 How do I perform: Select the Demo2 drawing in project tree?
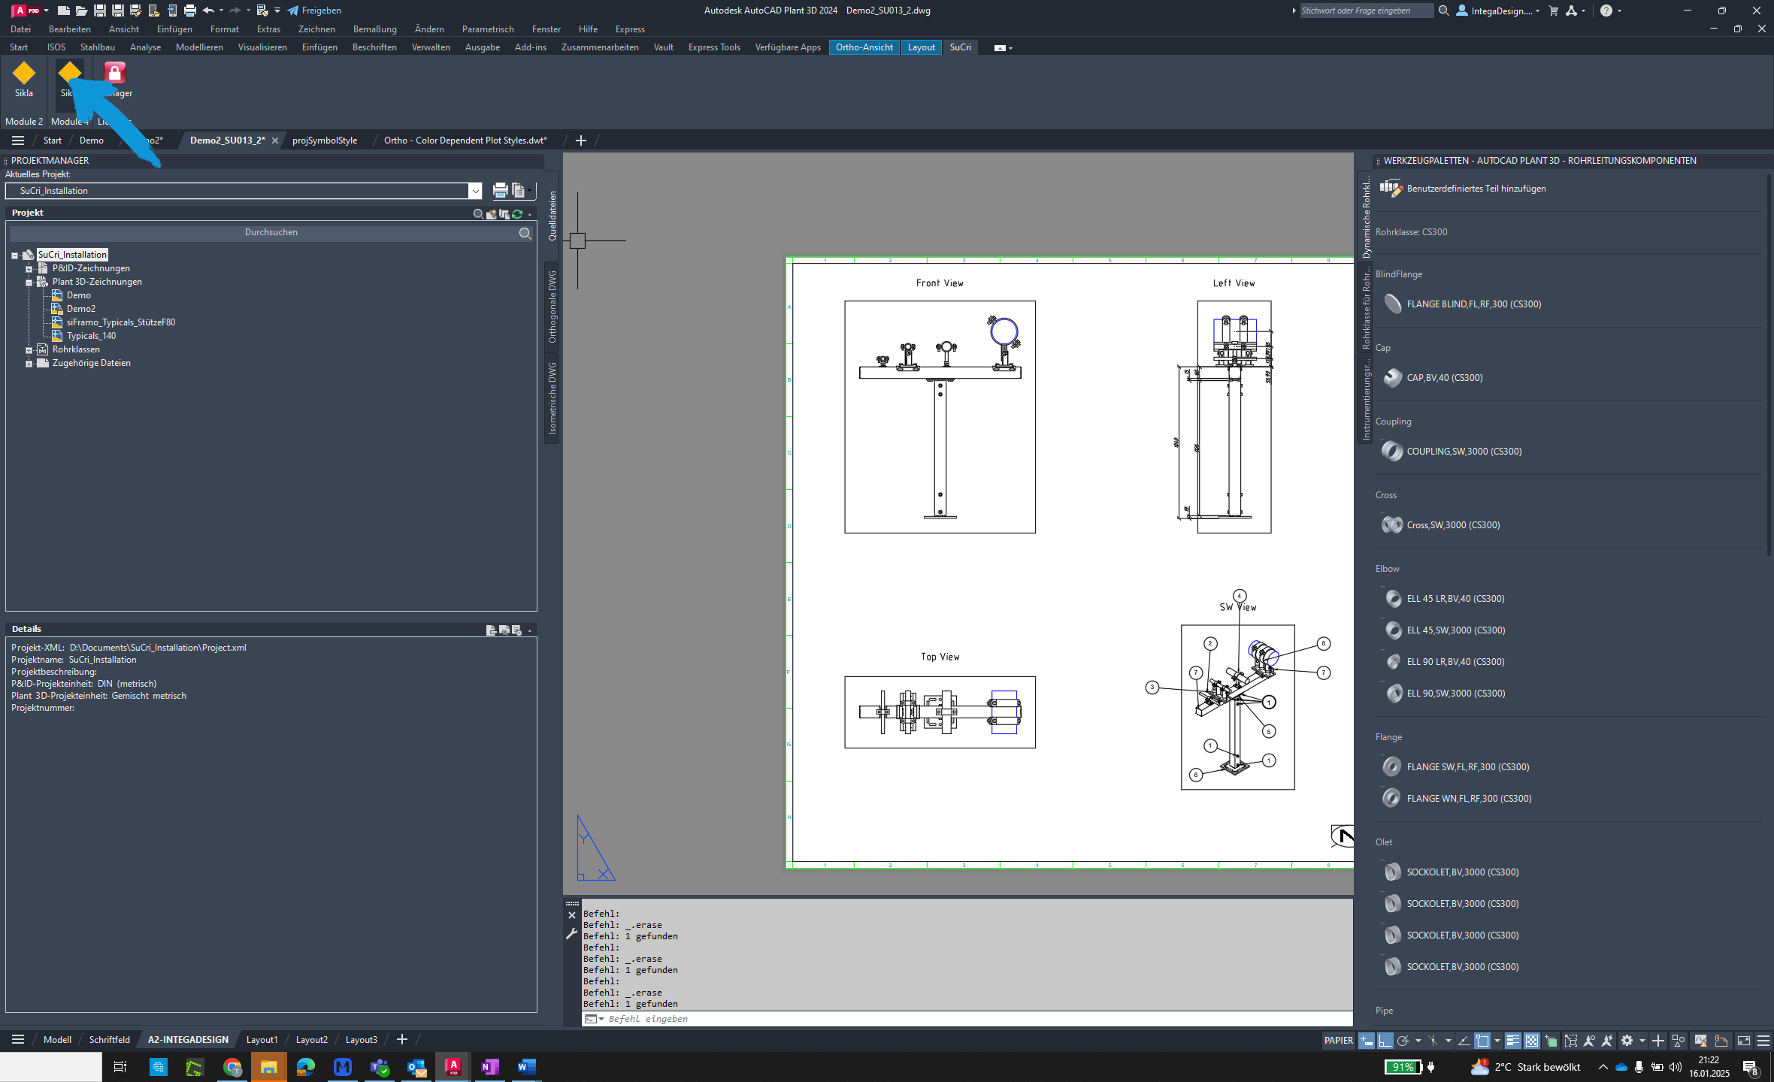pyautogui.click(x=80, y=308)
